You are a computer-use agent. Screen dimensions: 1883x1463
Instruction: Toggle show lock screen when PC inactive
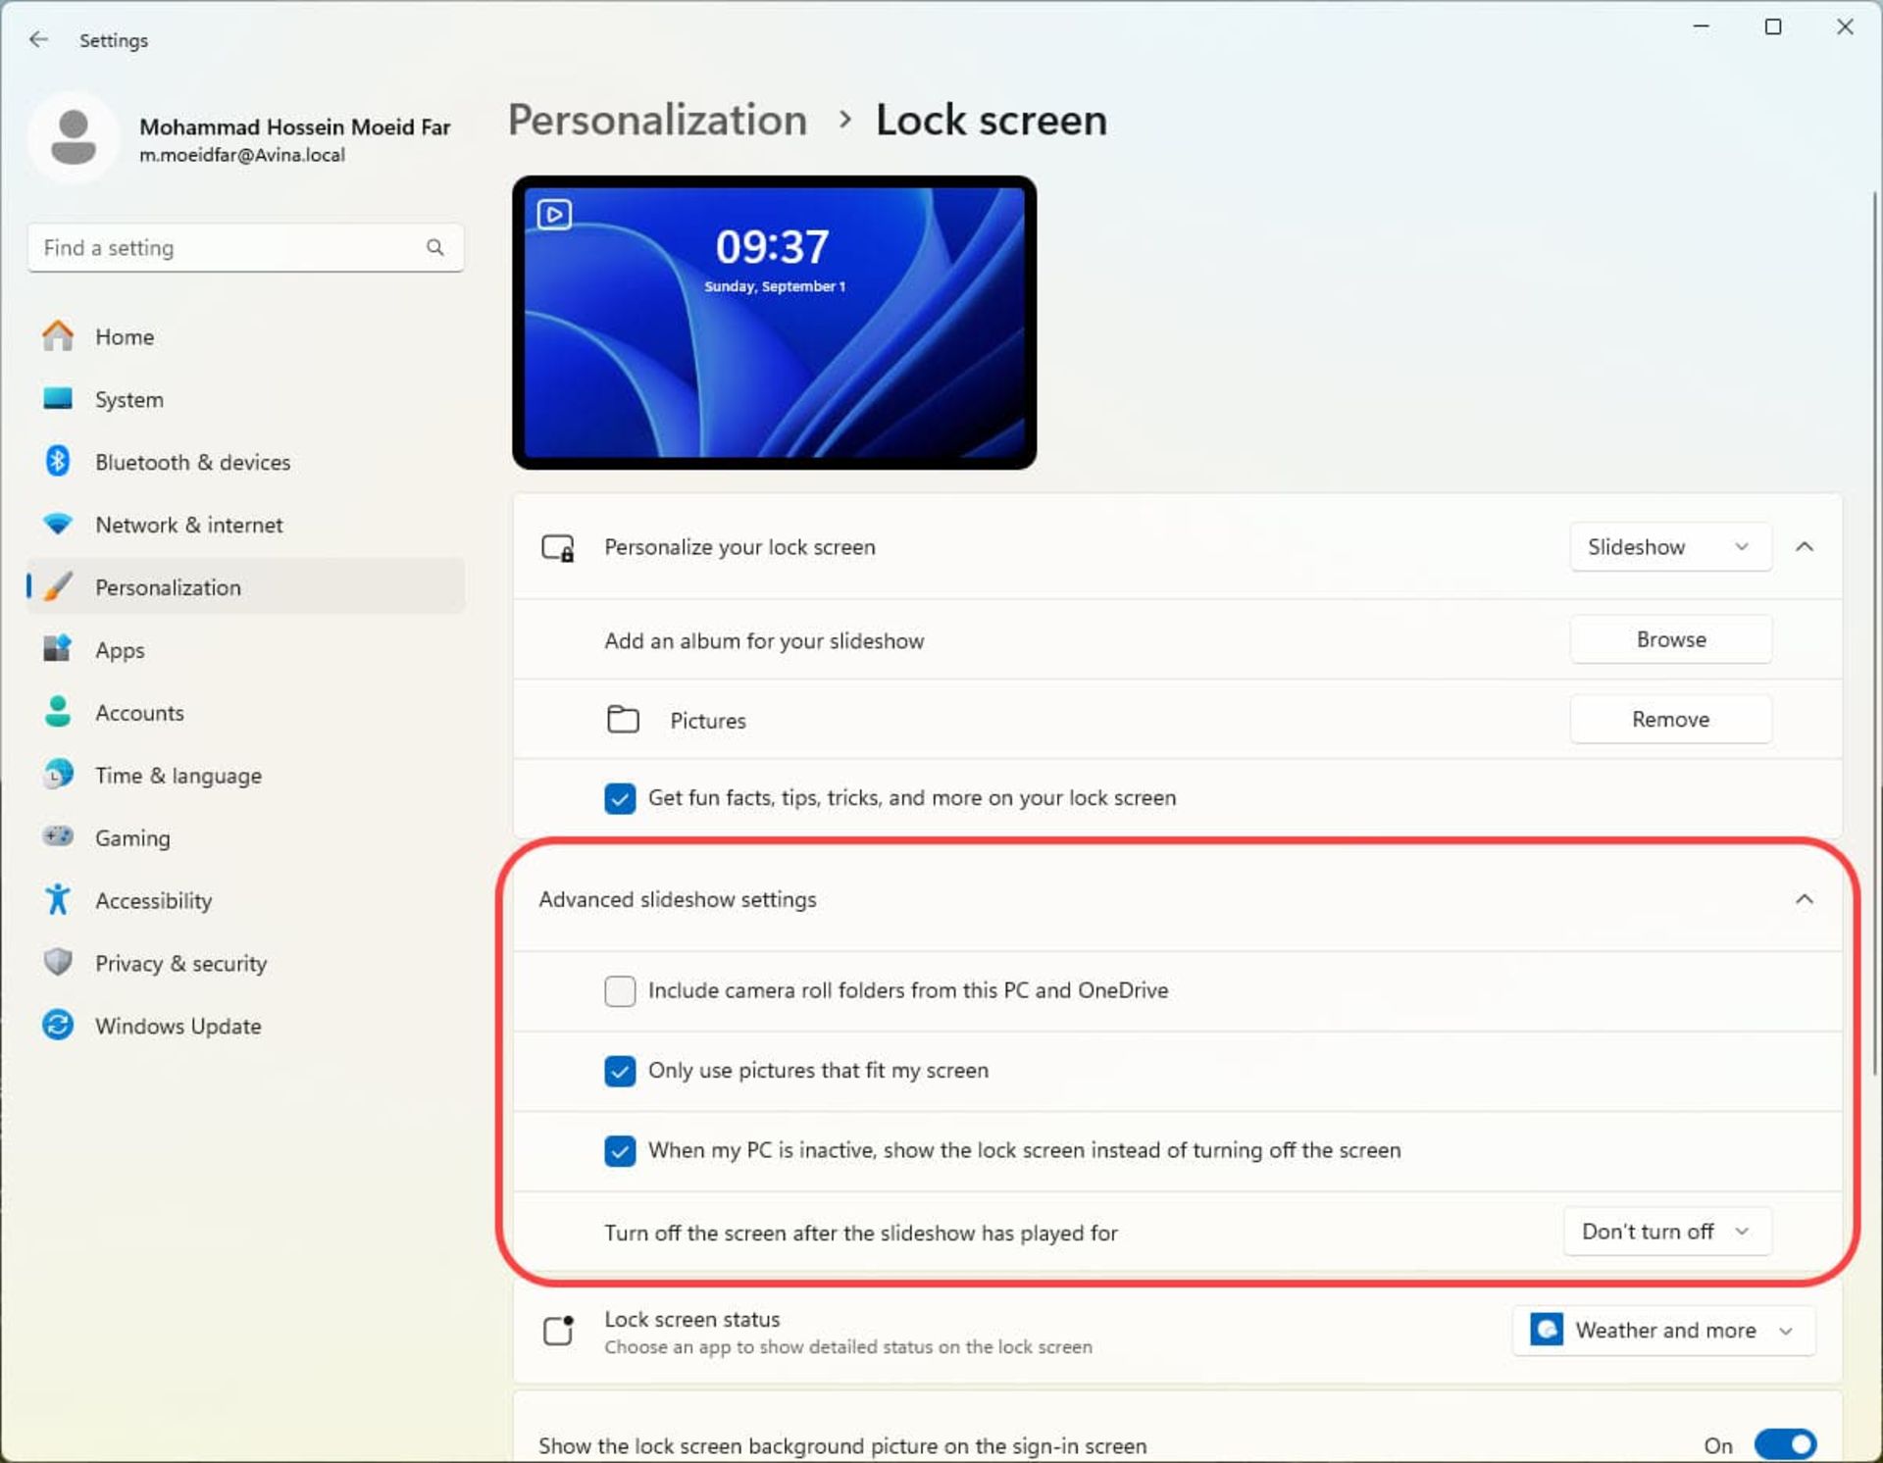pyautogui.click(x=621, y=1149)
